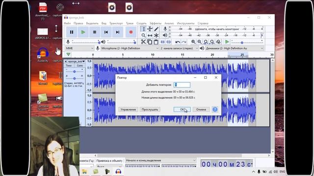Image resolution: width=314 pixels, height=176 pixels.
Task: Skip to end of track
Action: pyautogui.click(x=118, y=32)
